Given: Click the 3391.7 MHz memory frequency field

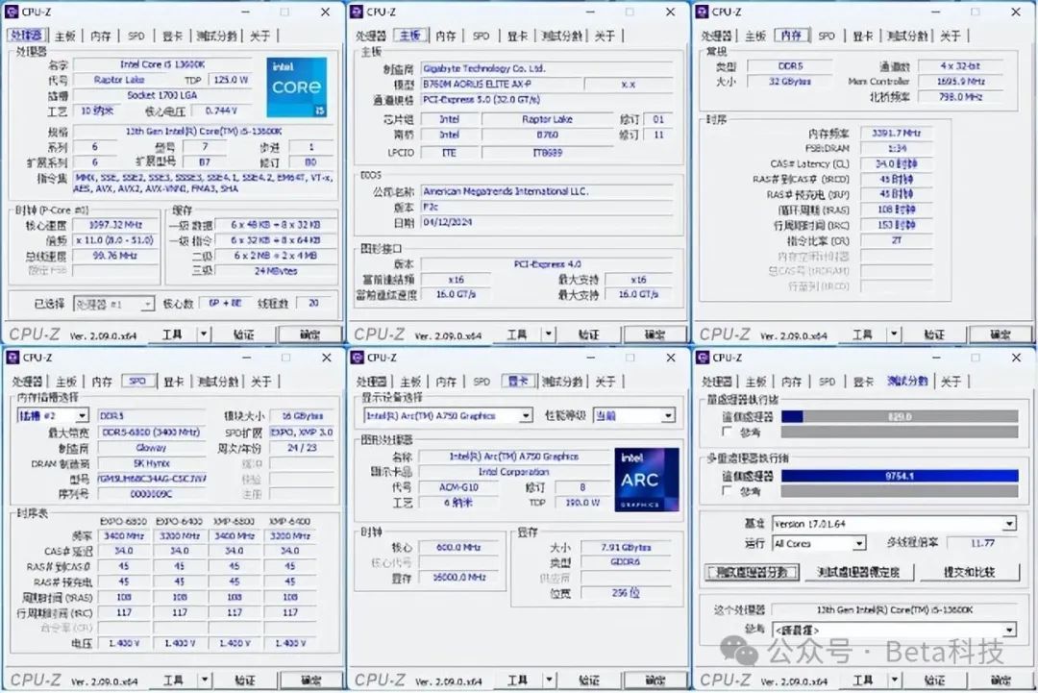Looking at the screenshot, I should tap(897, 133).
